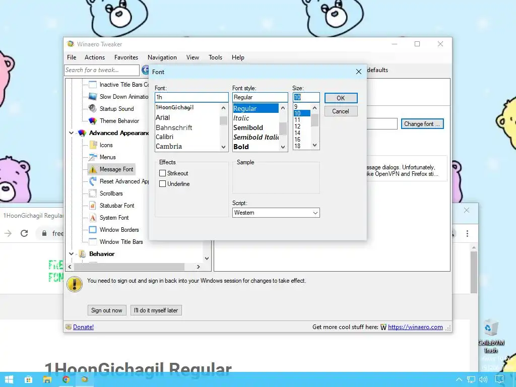The image size is (516, 387).
Task: Click the Winaero Tweaker title bar icon
Action: tap(71, 44)
